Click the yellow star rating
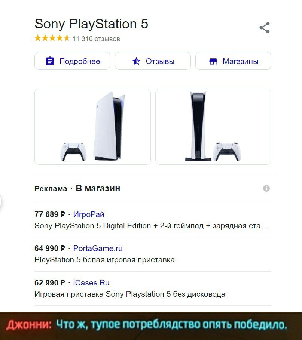This screenshot has width=302, height=340. point(52,38)
